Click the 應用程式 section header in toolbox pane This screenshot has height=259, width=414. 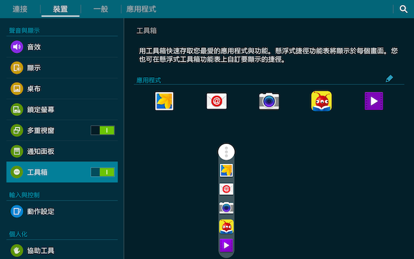[149, 80]
